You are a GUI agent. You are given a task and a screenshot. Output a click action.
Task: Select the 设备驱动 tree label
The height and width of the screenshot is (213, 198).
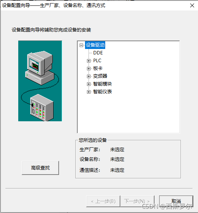pos(95,45)
